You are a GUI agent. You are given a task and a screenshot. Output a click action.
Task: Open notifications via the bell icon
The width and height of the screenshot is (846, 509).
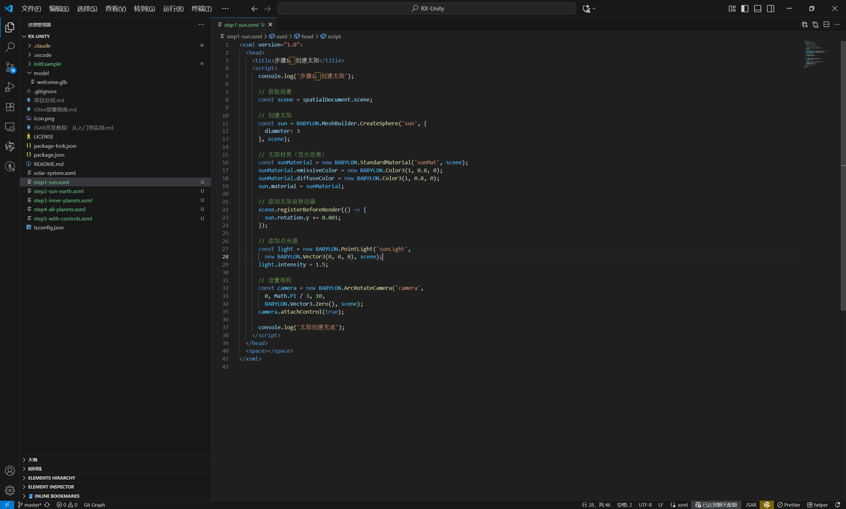click(x=839, y=504)
